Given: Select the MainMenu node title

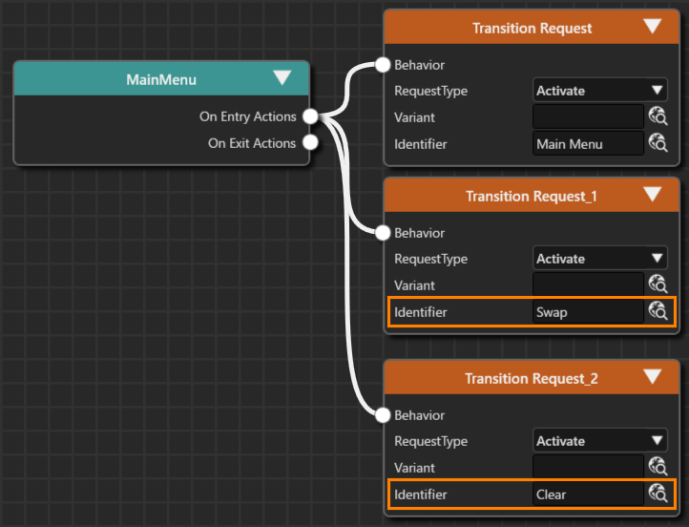Looking at the screenshot, I should (161, 79).
